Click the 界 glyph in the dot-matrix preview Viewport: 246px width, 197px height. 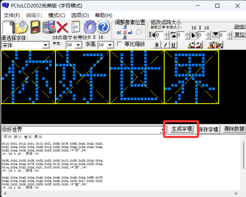pyautogui.click(x=191, y=77)
